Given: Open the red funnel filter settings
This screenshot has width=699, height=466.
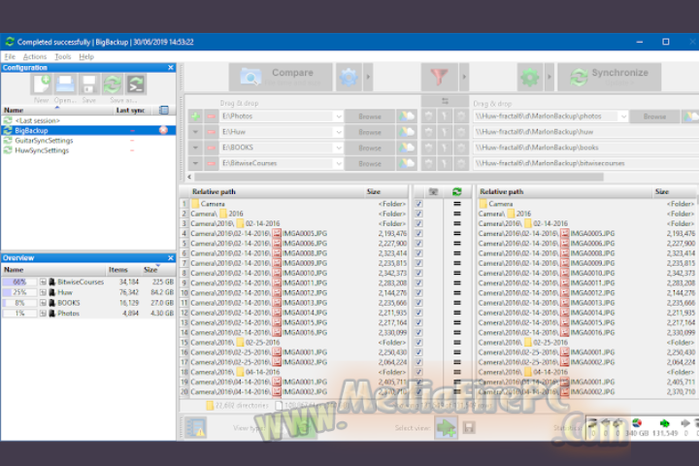Looking at the screenshot, I should [x=440, y=77].
